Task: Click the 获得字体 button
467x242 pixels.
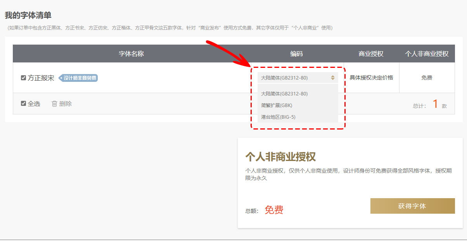Action: click(412, 206)
